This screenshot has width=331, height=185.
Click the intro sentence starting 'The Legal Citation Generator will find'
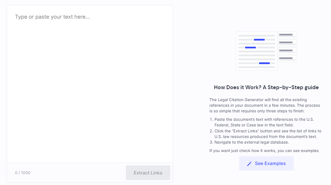265,105
